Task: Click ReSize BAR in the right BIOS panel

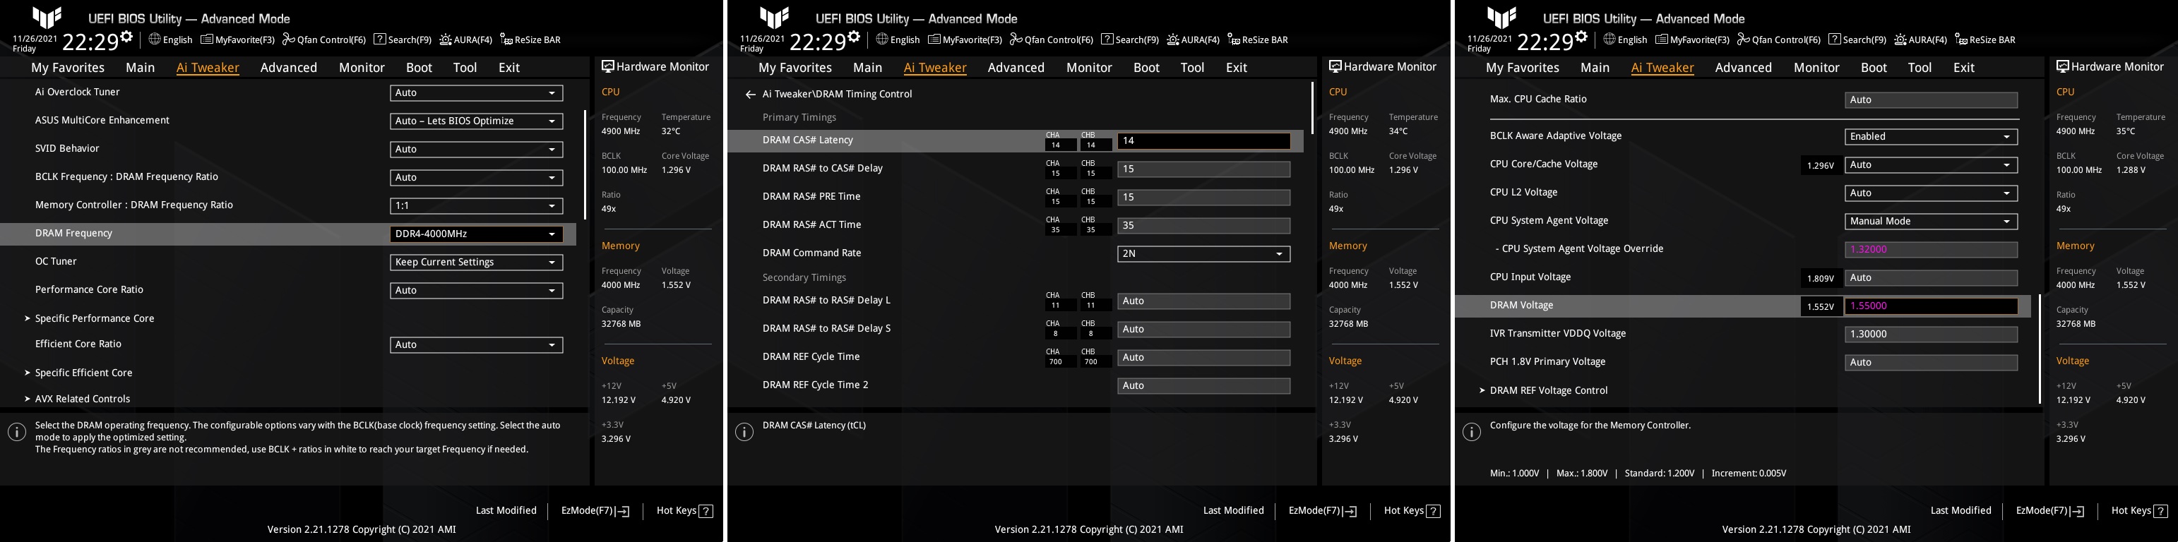Action: point(1984,40)
